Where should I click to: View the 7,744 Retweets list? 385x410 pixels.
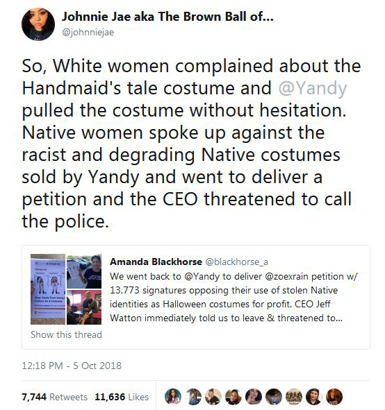point(54,397)
